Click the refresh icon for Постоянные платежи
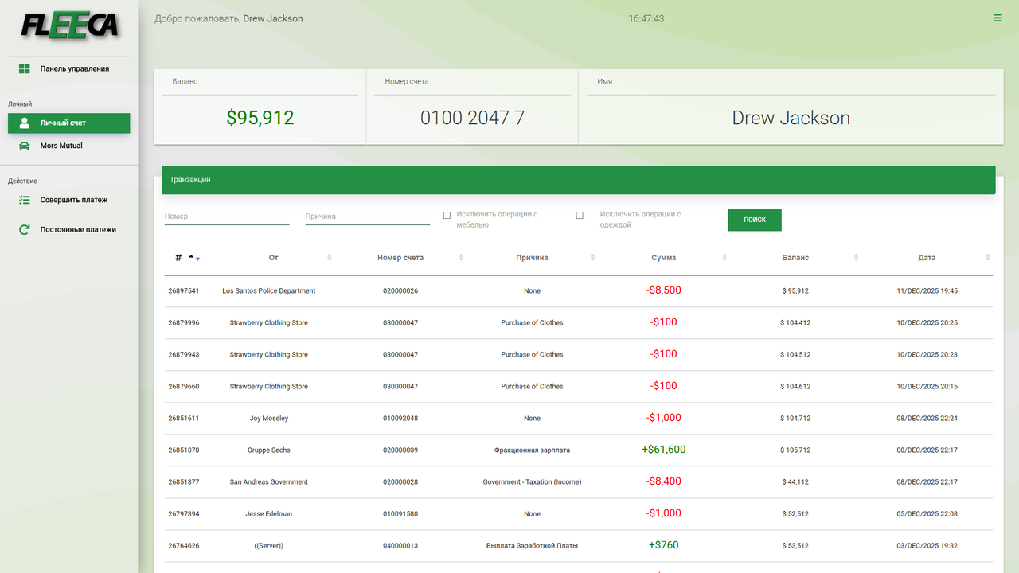This screenshot has width=1019, height=573. pyautogui.click(x=25, y=230)
